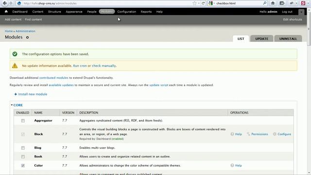
Task: Open the Appearance menu
Action: coord(74,12)
